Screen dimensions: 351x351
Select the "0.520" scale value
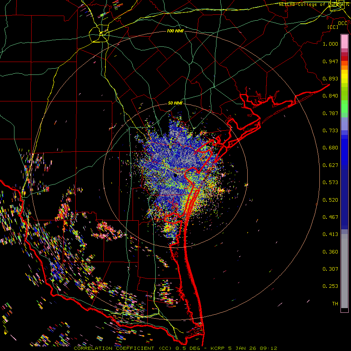pos(330,200)
